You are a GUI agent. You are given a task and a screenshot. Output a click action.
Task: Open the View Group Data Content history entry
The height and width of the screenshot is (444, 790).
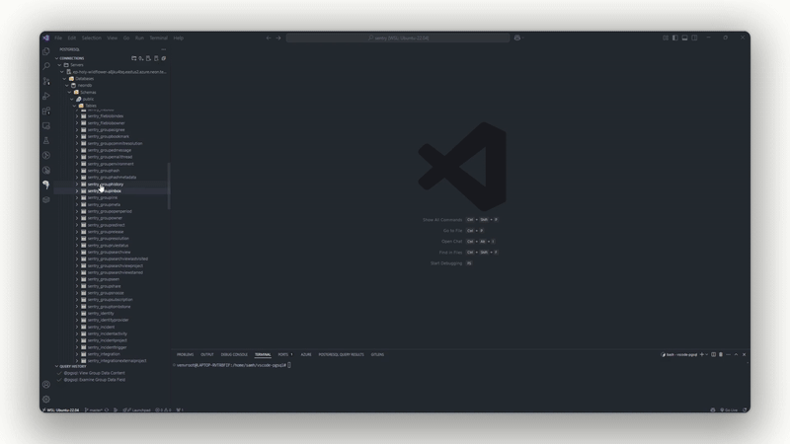coord(94,373)
